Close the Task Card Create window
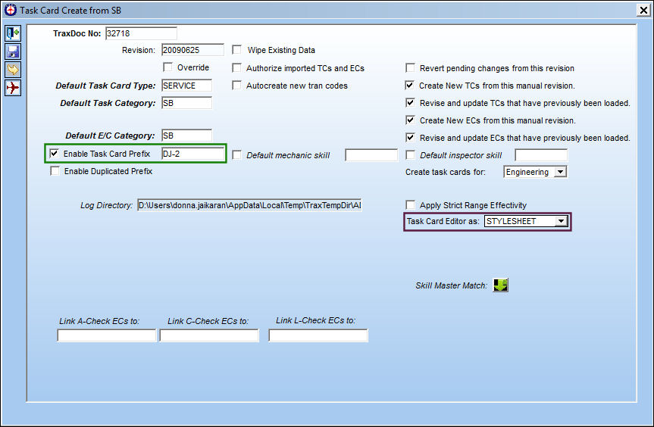654x427 pixels. click(643, 10)
